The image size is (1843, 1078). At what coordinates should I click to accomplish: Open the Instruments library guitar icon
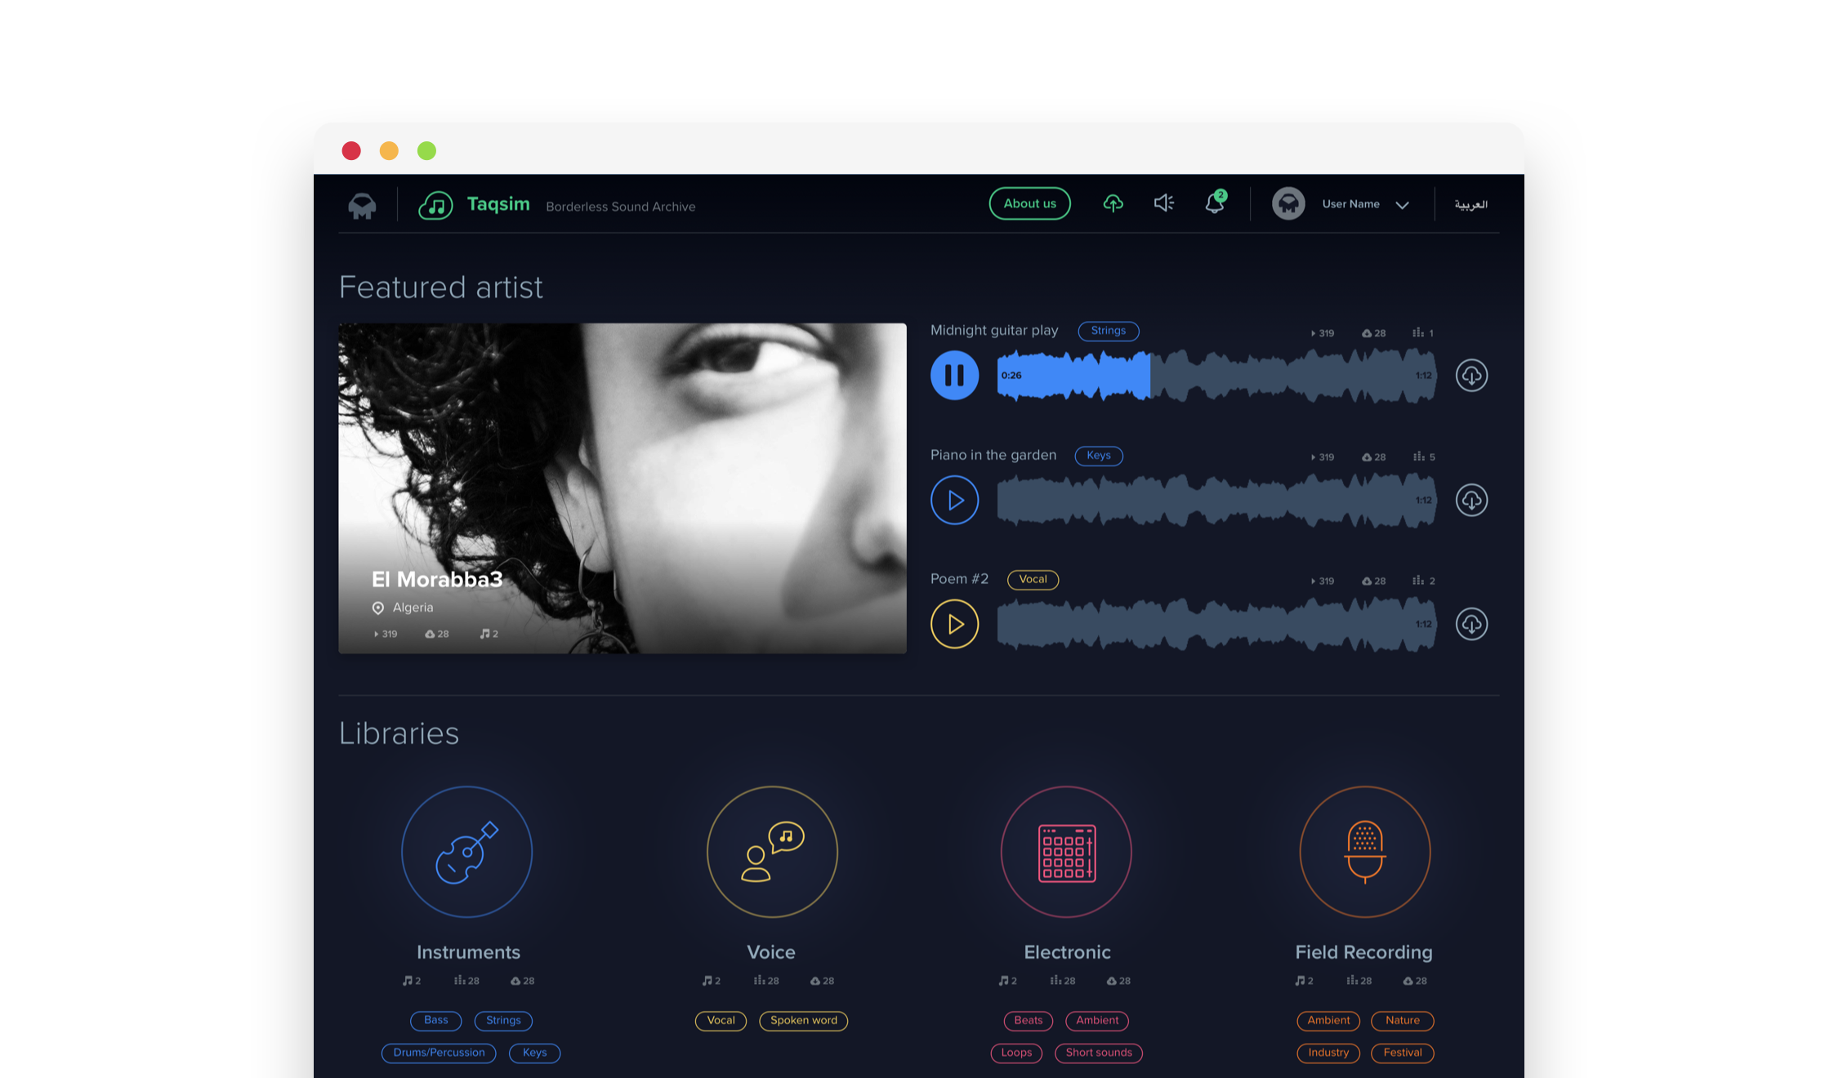point(466,852)
